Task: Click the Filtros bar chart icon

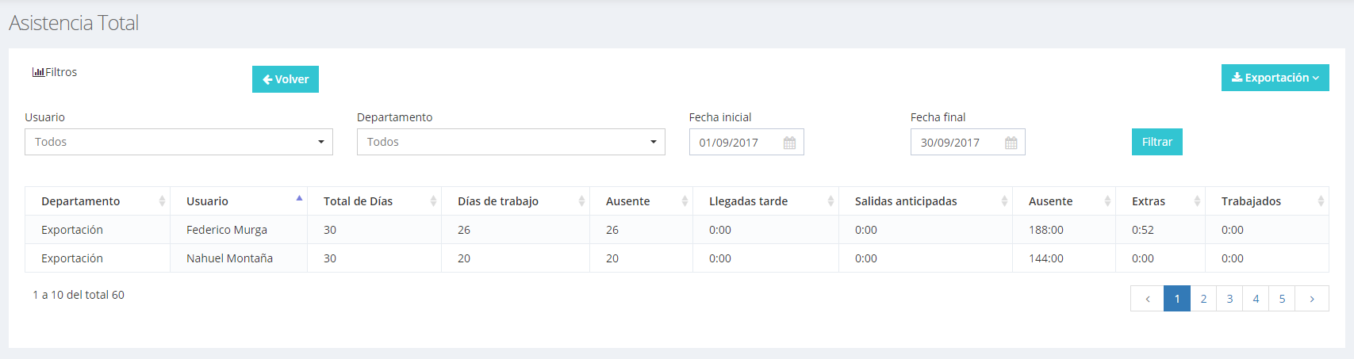Action: click(38, 72)
